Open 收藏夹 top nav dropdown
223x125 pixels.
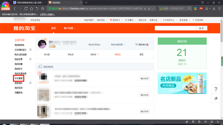pyautogui.click(x=130, y=20)
